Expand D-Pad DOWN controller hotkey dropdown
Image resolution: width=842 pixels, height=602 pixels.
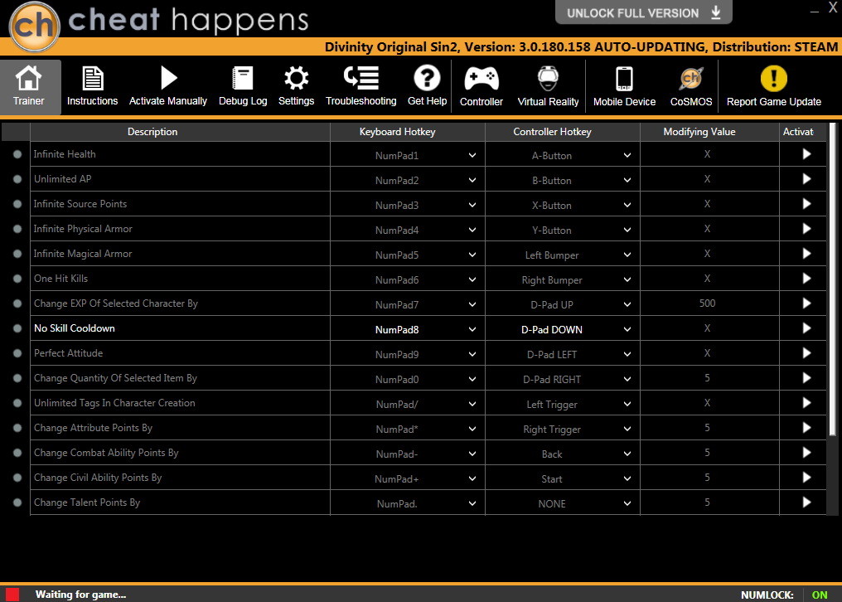627,329
